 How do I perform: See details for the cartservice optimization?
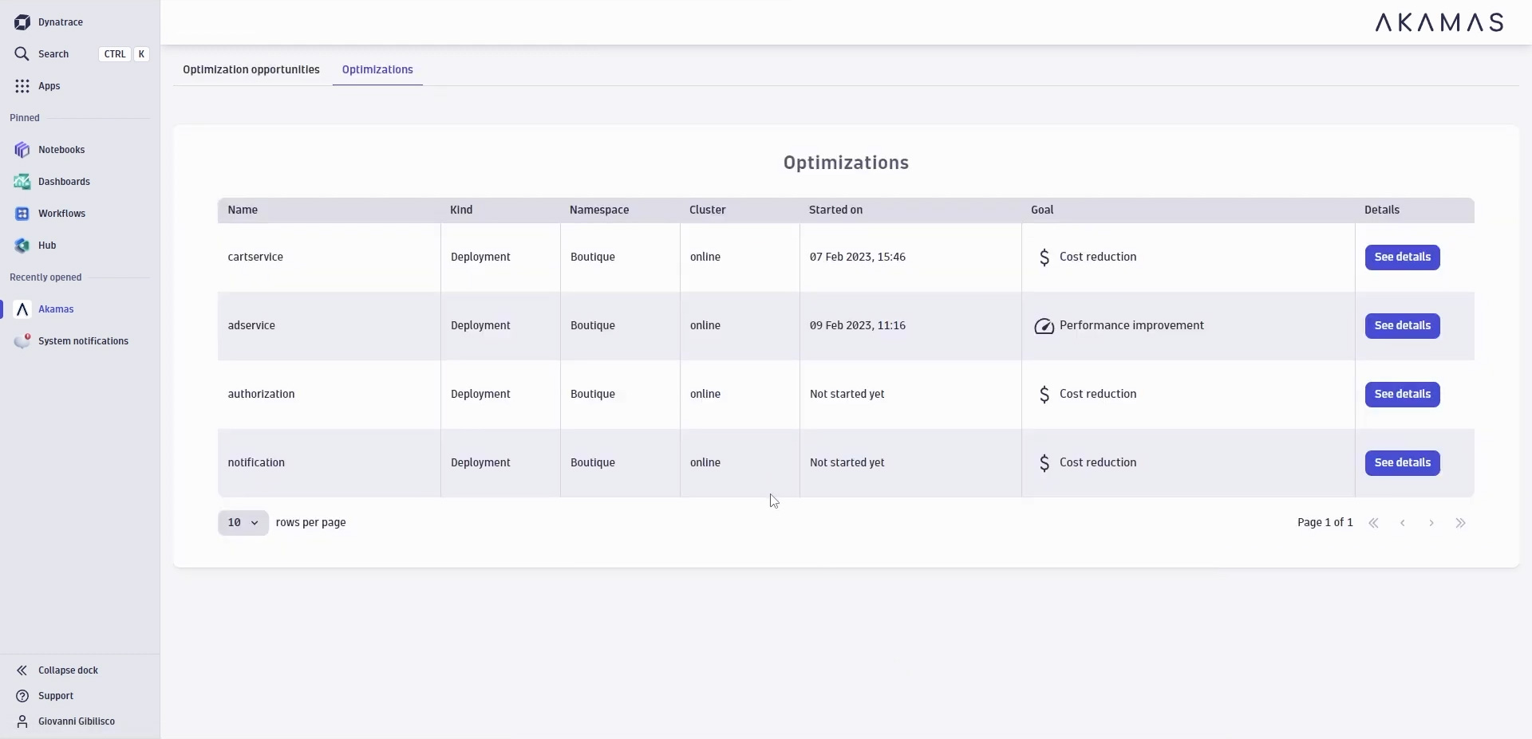click(x=1402, y=257)
